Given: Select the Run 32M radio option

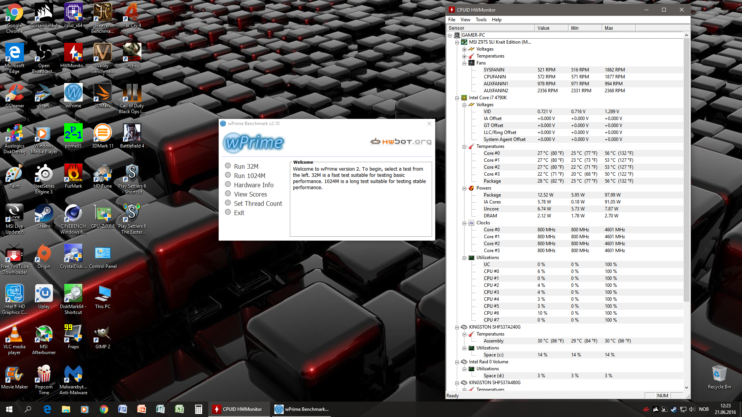Looking at the screenshot, I should pos(228,166).
